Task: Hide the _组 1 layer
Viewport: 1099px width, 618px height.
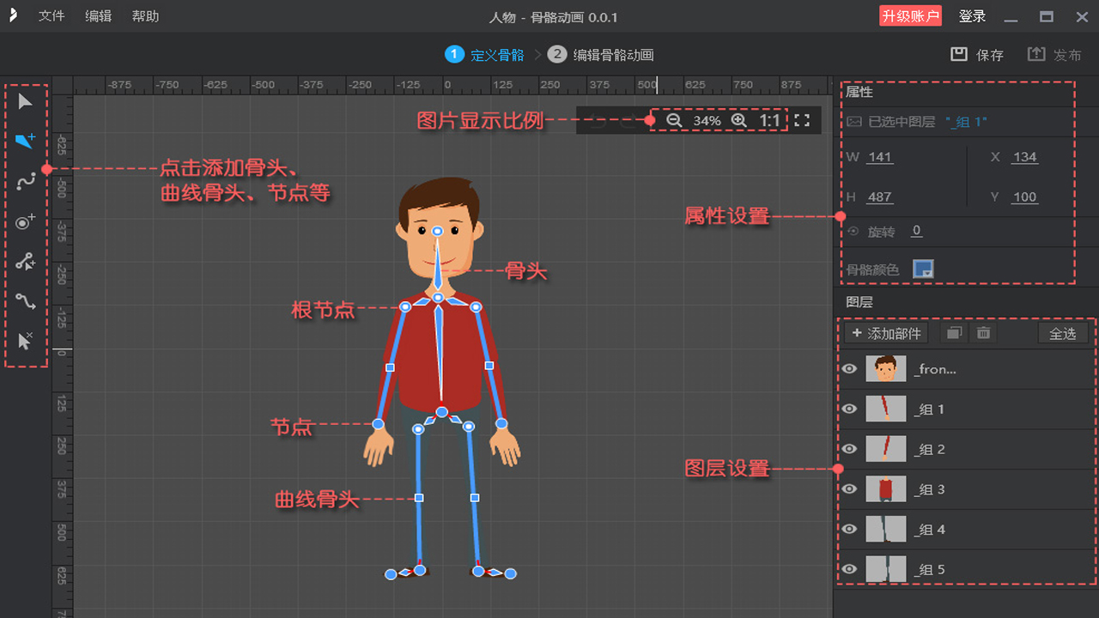Action: click(x=849, y=409)
